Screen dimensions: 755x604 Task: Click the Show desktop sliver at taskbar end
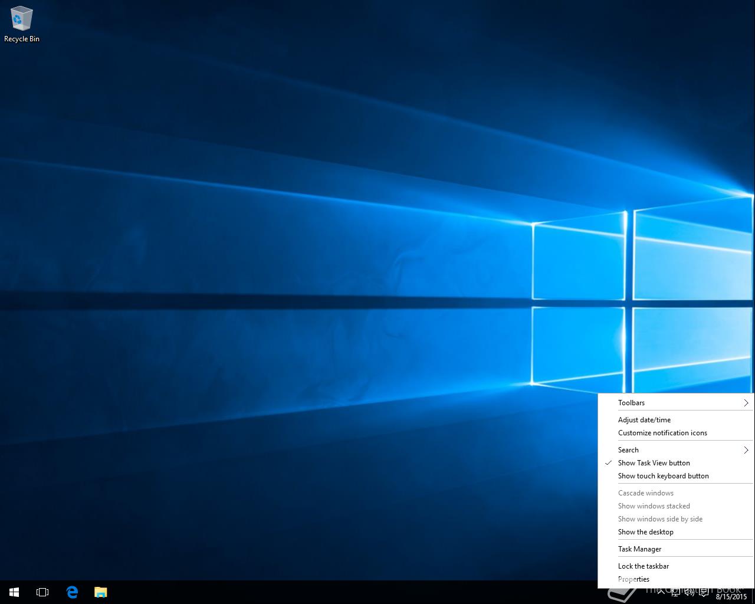pos(753,596)
